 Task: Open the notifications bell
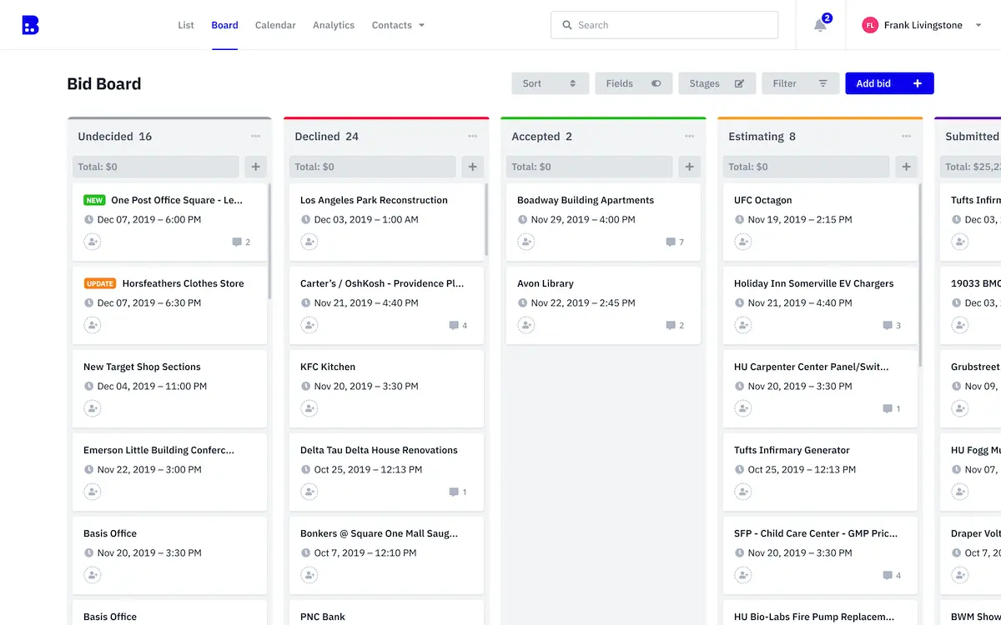(x=821, y=25)
